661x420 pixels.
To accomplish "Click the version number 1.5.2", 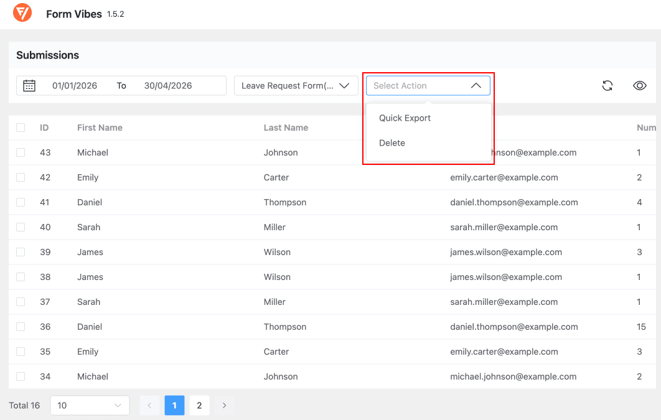I will tap(116, 14).
